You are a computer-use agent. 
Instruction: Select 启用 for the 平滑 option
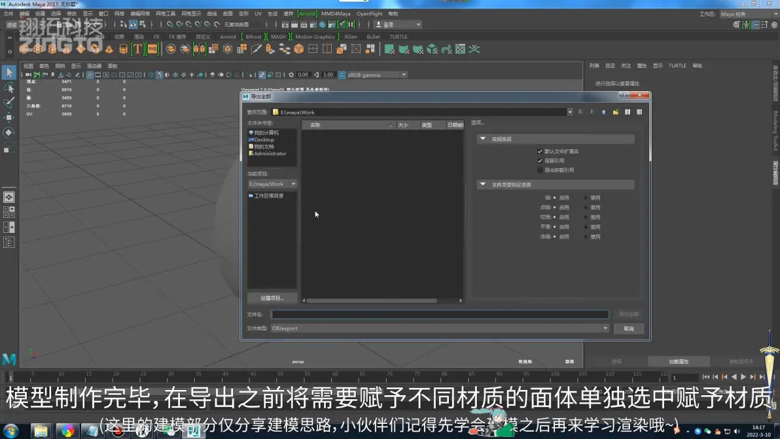tap(555, 227)
